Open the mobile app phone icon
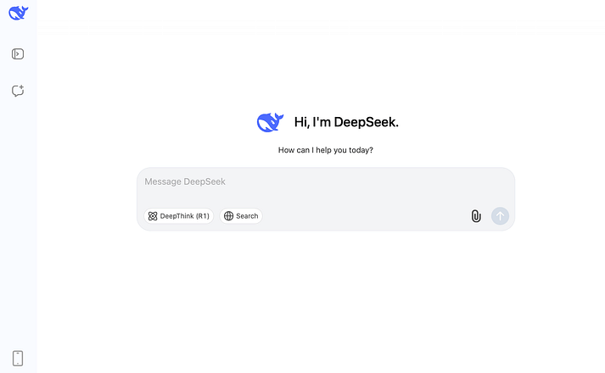This screenshot has height=373, width=605. [18, 359]
